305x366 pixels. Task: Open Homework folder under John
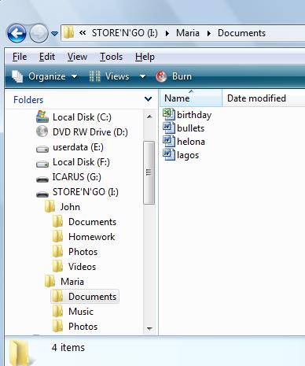[x=91, y=237]
